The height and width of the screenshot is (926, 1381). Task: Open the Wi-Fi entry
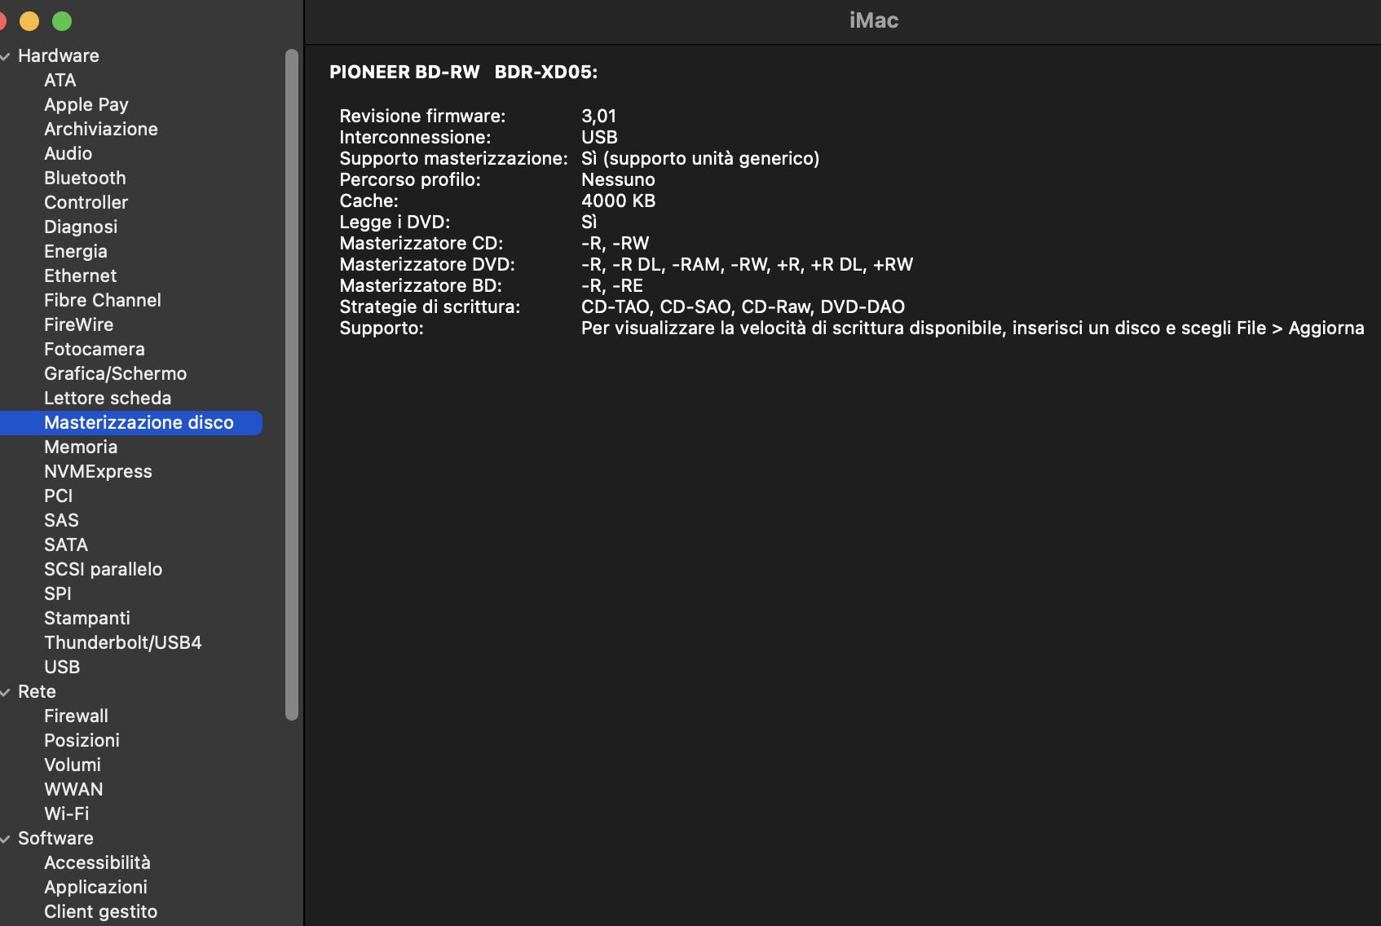click(x=67, y=814)
